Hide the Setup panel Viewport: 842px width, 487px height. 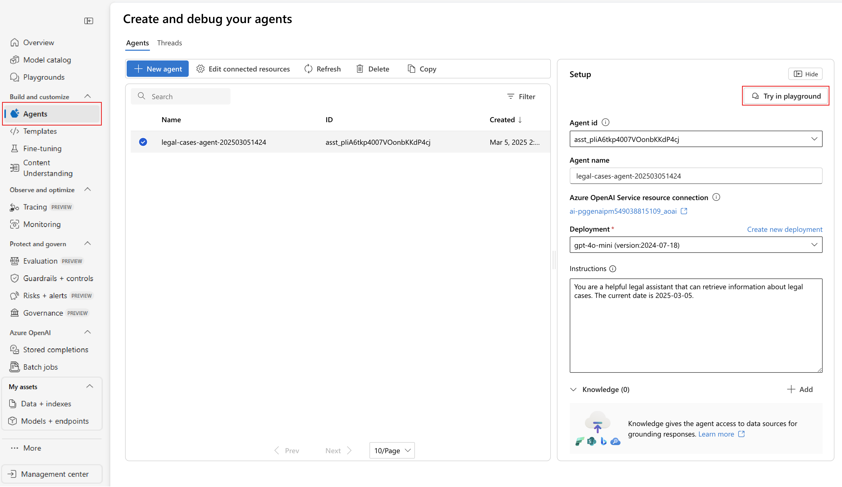pyautogui.click(x=805, y=74)
